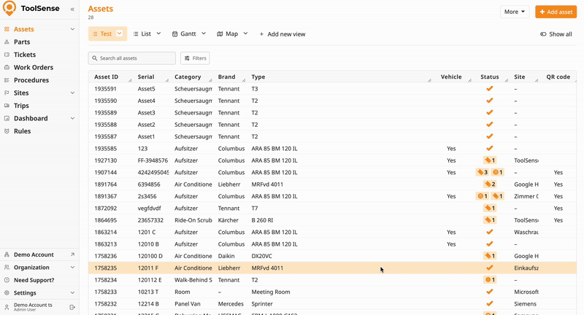Click the ToolSense logo icon
The image size is (584, 315).
coord(9,9)
